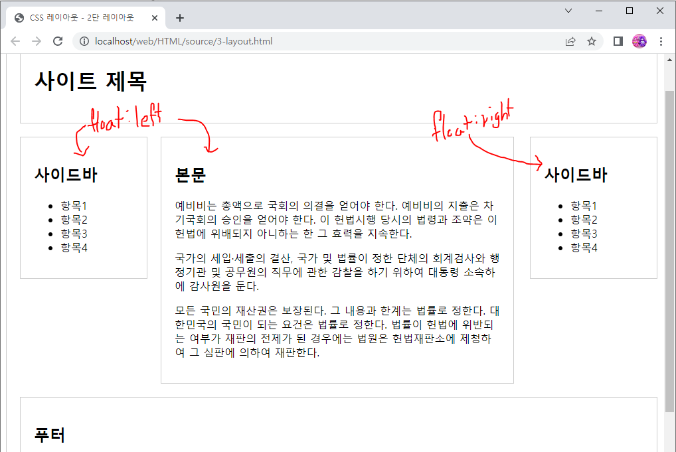View site information icon in address bar
The image size is (676, 452).
pos(84,41)
